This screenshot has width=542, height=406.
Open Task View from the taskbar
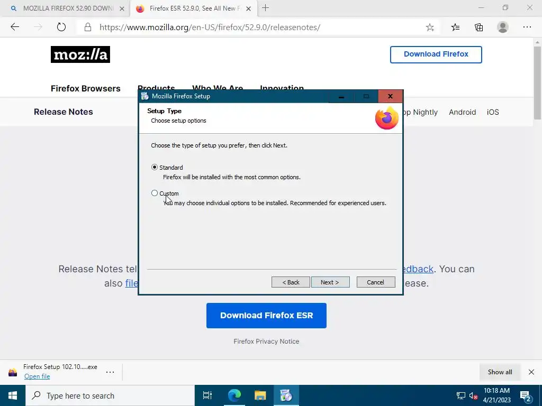point(207,395)
